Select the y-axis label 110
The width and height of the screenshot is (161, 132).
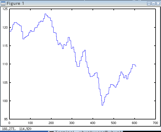pyautogui.click(x=5, y=64)
